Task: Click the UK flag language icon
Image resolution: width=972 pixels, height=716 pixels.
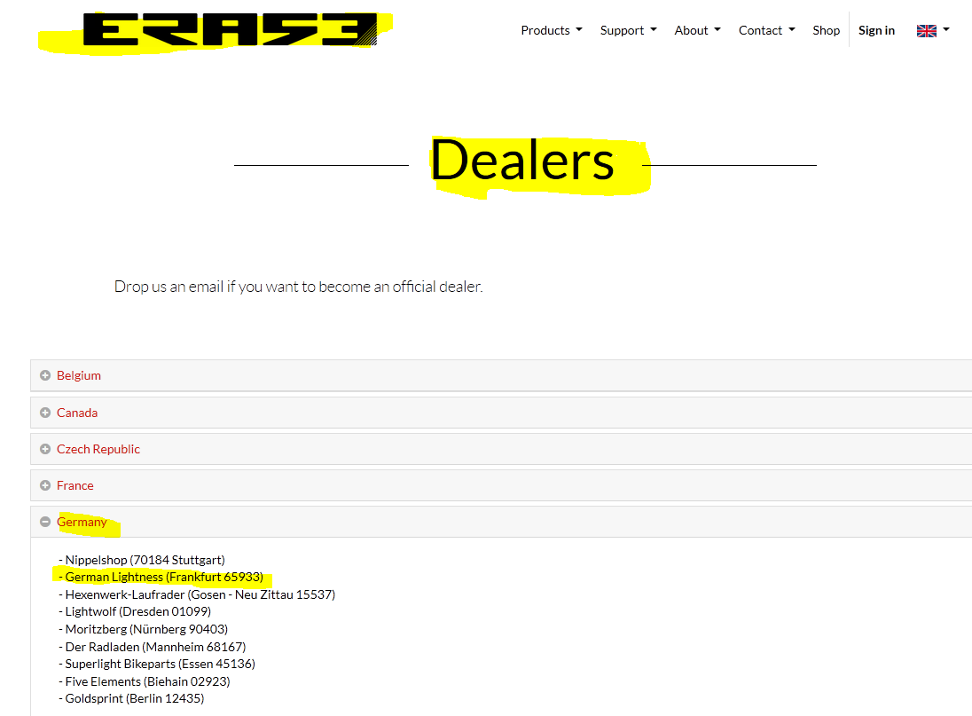Action: tap(926, 31)
